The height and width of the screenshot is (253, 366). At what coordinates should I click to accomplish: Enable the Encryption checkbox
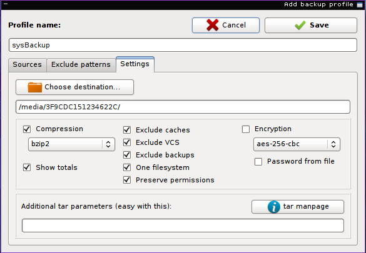pos(246,129)
